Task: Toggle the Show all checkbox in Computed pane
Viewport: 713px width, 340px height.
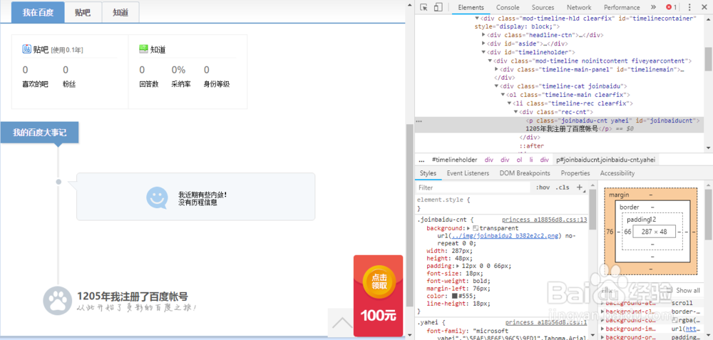Action: (x=669, y=290)
